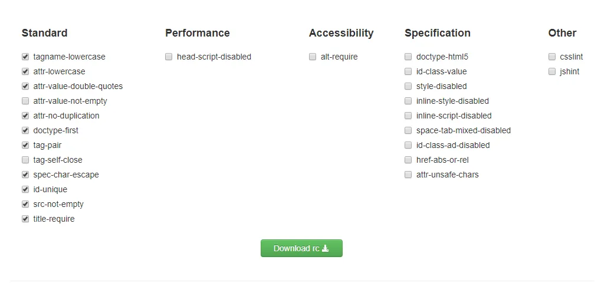
Task: Enable the doctype-html5 rule
Action: pyautogui.click(x=408, y=57)
